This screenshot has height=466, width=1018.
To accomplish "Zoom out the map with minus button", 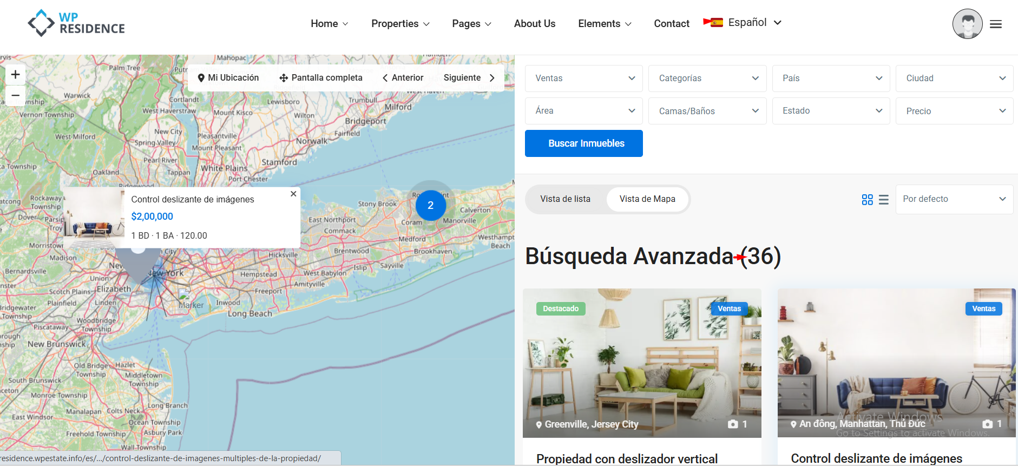I will (x=16, y=95).
